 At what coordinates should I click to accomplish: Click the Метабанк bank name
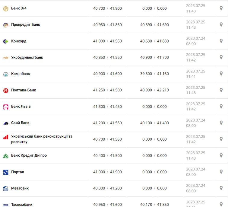click(20, 188)
